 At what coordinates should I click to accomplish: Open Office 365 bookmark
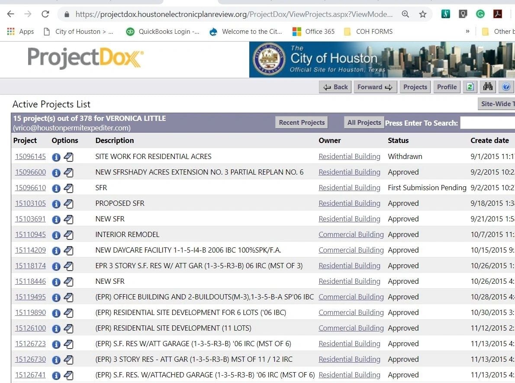pos(314,32)
